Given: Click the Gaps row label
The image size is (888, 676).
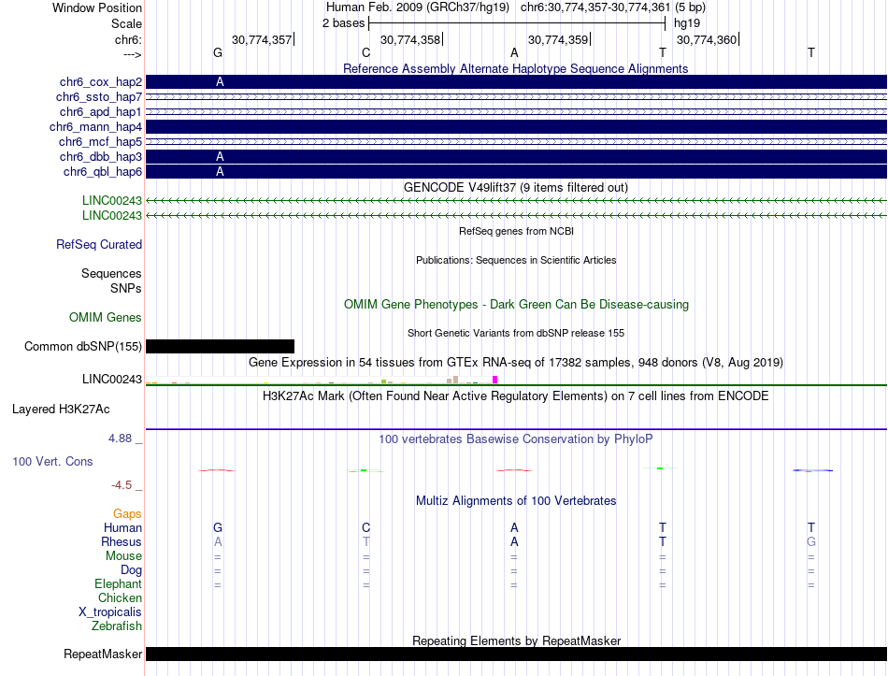Looking at the screenshot, I should point(127,513).
